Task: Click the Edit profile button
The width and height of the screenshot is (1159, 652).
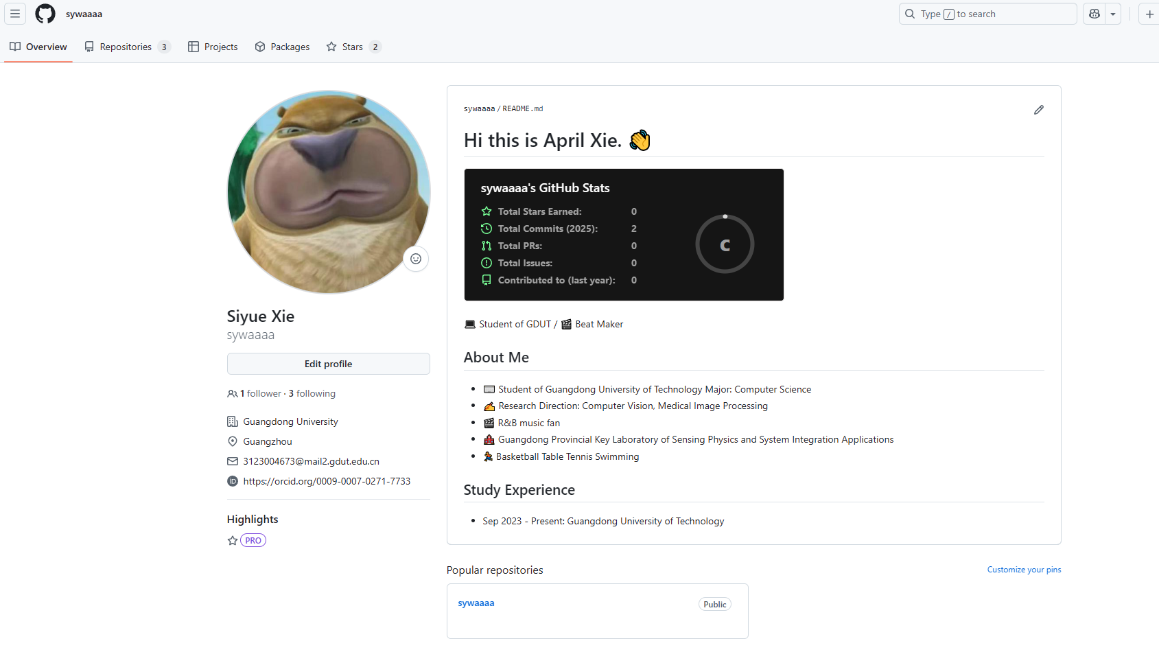Action: [x=329, y=364]
